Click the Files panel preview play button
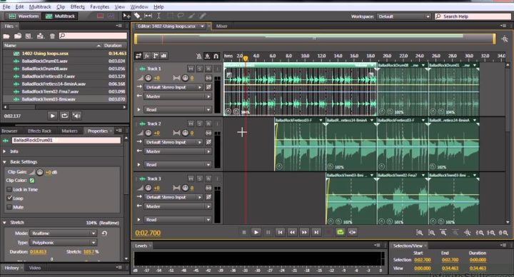 point(52,116)
